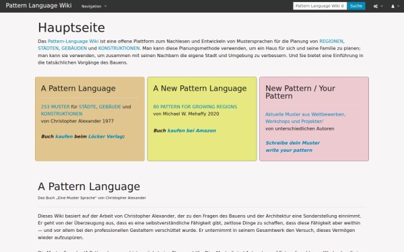The image size is (404, 252).
Task: Expand the Navigation dropdown
Action: click(x=94, y=6)
